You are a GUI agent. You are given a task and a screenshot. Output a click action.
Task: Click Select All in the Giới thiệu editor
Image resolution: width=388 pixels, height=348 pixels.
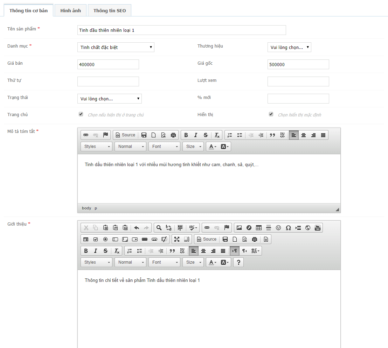(180, 228)
